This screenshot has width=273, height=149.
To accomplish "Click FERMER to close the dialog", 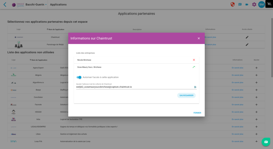I will click(x=197, y=113).
